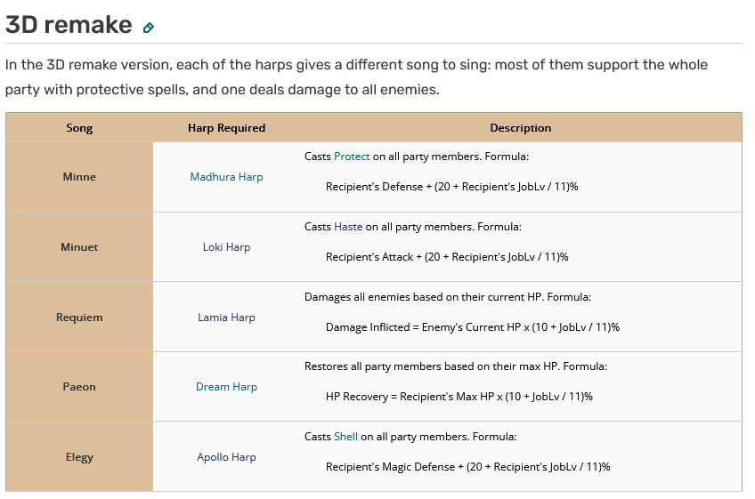Select the Paeon song cell
Screen dimensions: 755x499
tap(79, 387)
